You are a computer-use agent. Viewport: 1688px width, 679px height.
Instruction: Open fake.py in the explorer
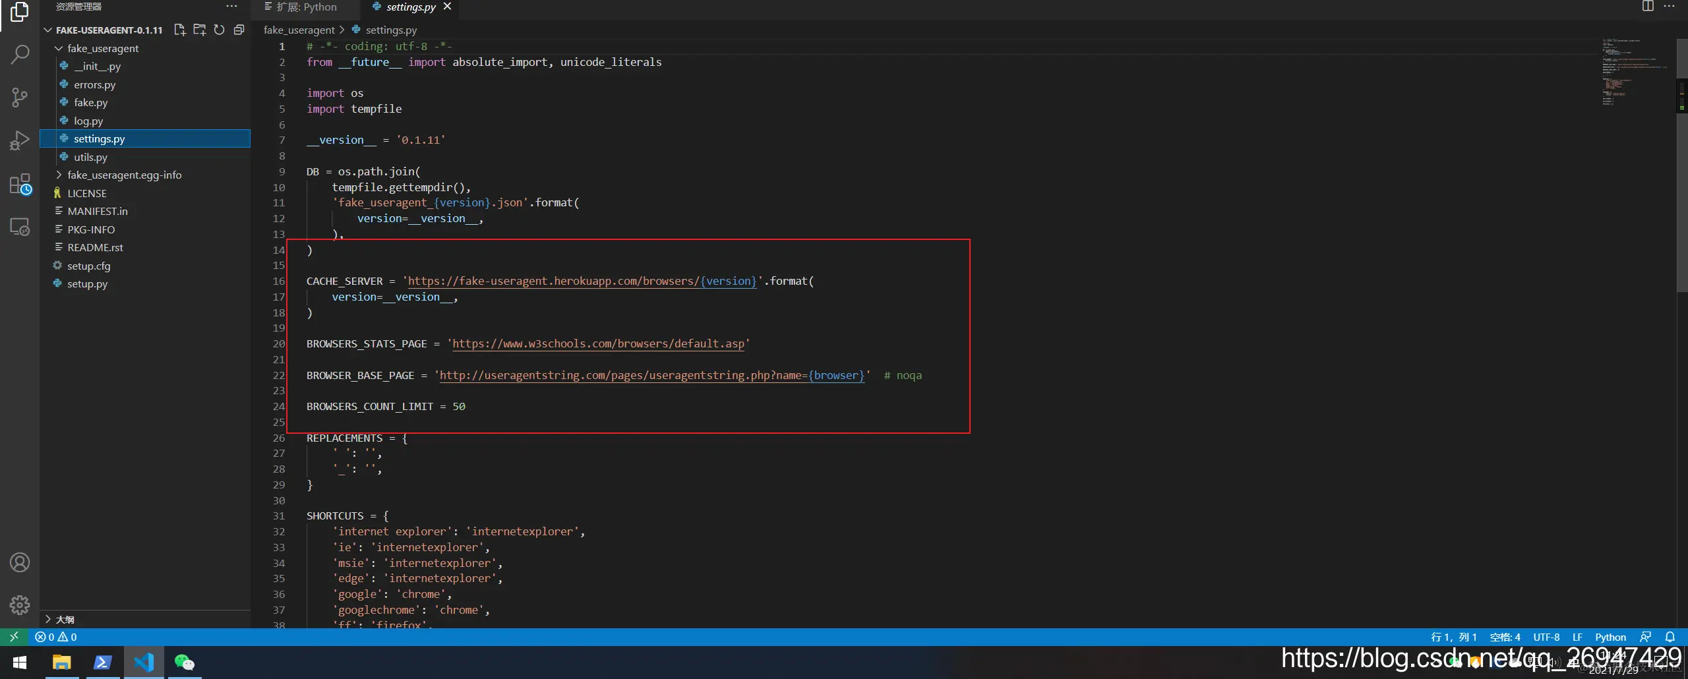(x=90, y=102)
